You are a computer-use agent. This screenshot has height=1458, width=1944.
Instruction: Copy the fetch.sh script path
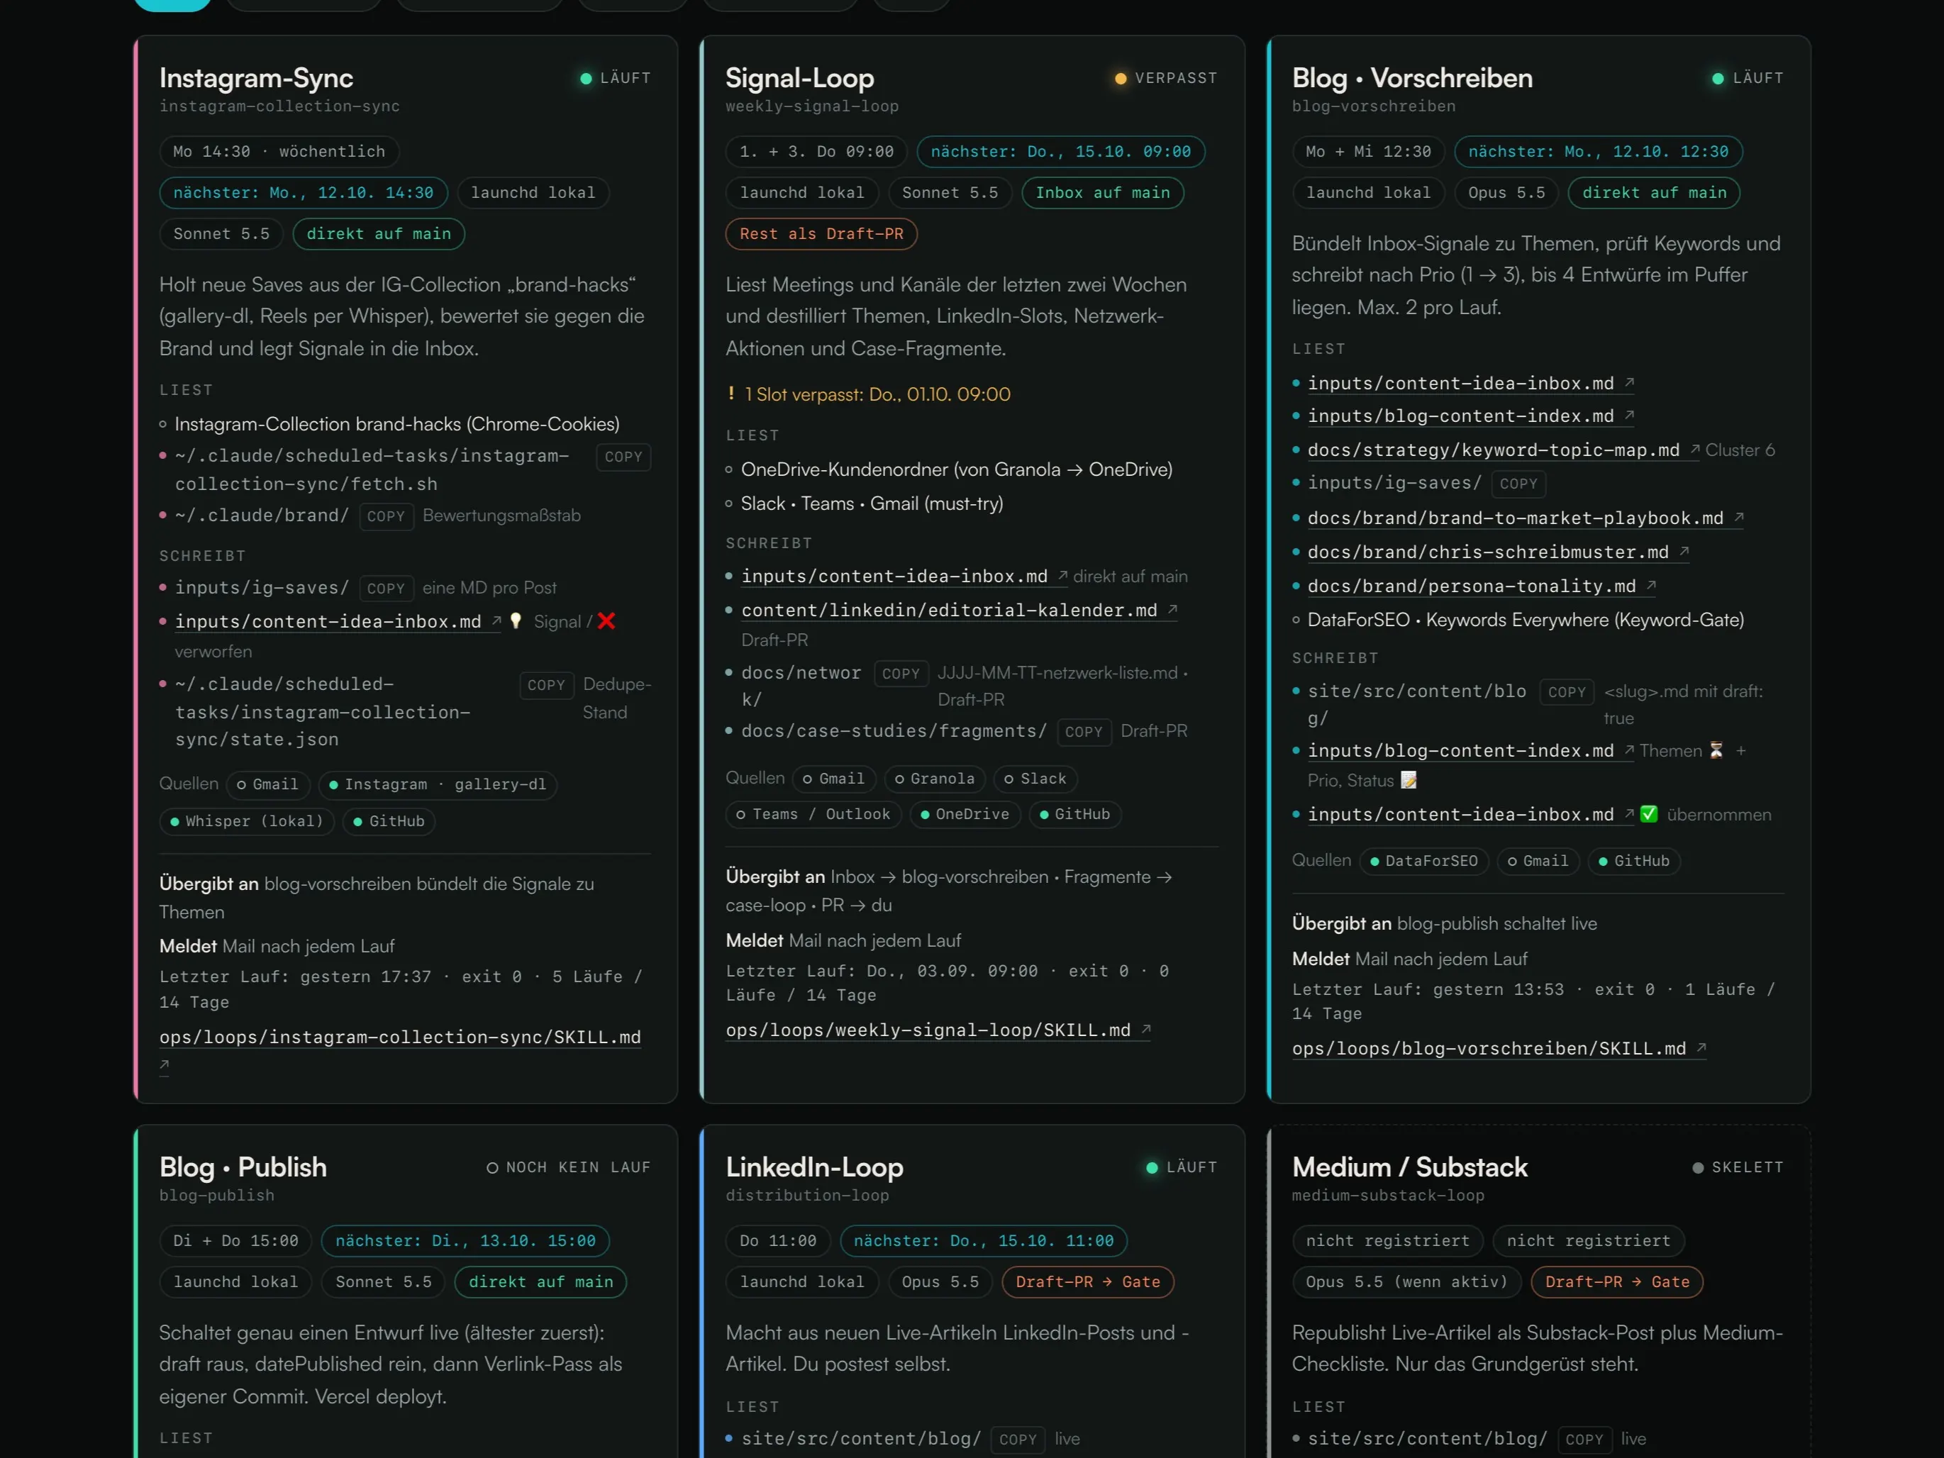tap(623, 457)
